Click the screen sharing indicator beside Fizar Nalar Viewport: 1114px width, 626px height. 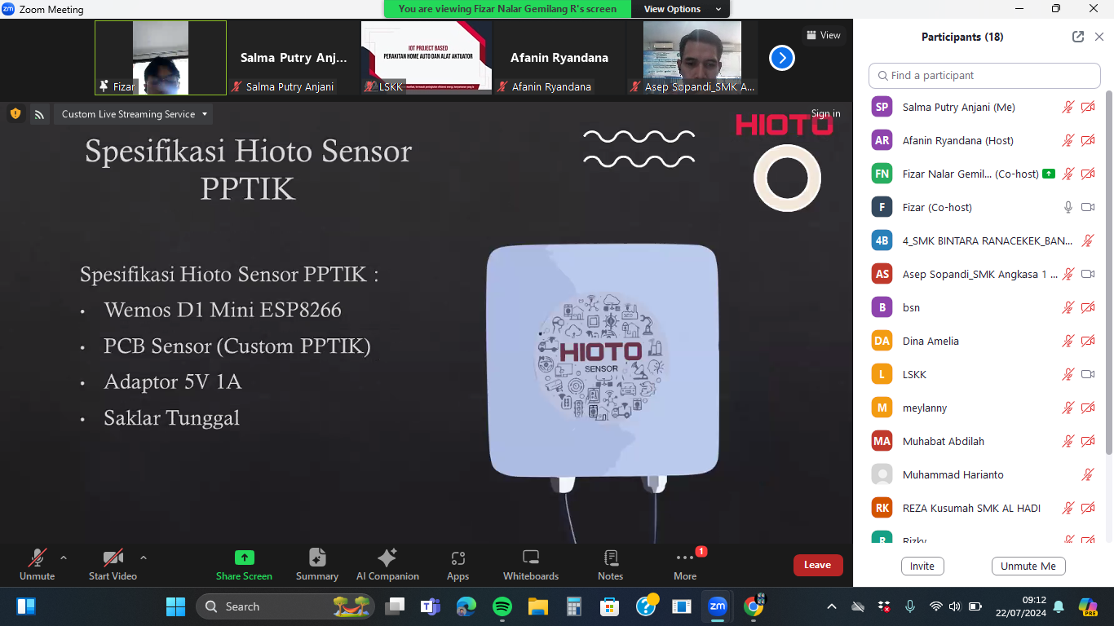coord(1049,174)
